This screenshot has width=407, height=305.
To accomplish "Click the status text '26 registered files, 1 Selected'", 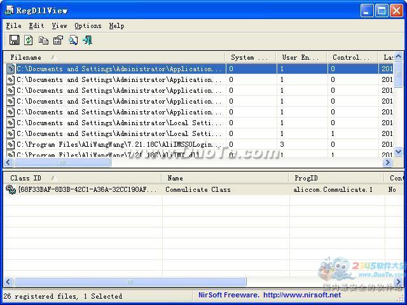I will tap(62, 296).
